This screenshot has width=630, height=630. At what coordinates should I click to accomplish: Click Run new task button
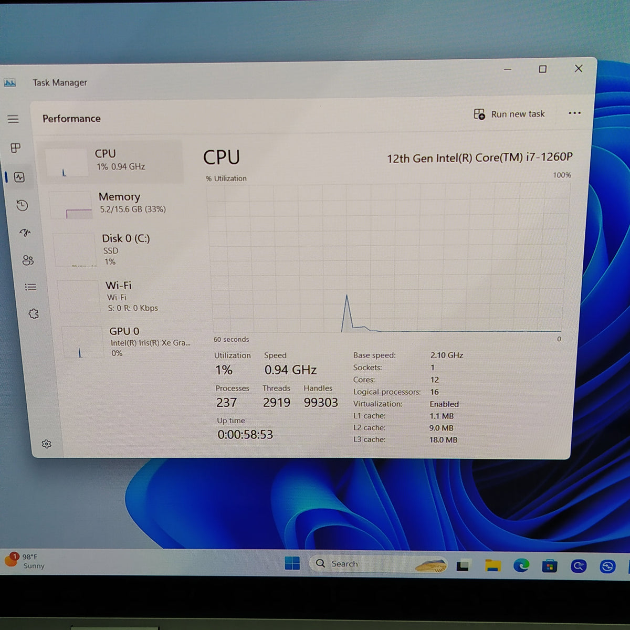coord(509,114)
